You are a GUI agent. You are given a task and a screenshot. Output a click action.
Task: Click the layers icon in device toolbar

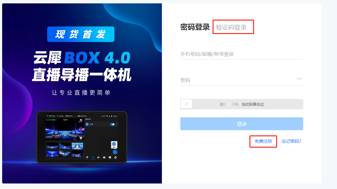[x=87, y=157]
